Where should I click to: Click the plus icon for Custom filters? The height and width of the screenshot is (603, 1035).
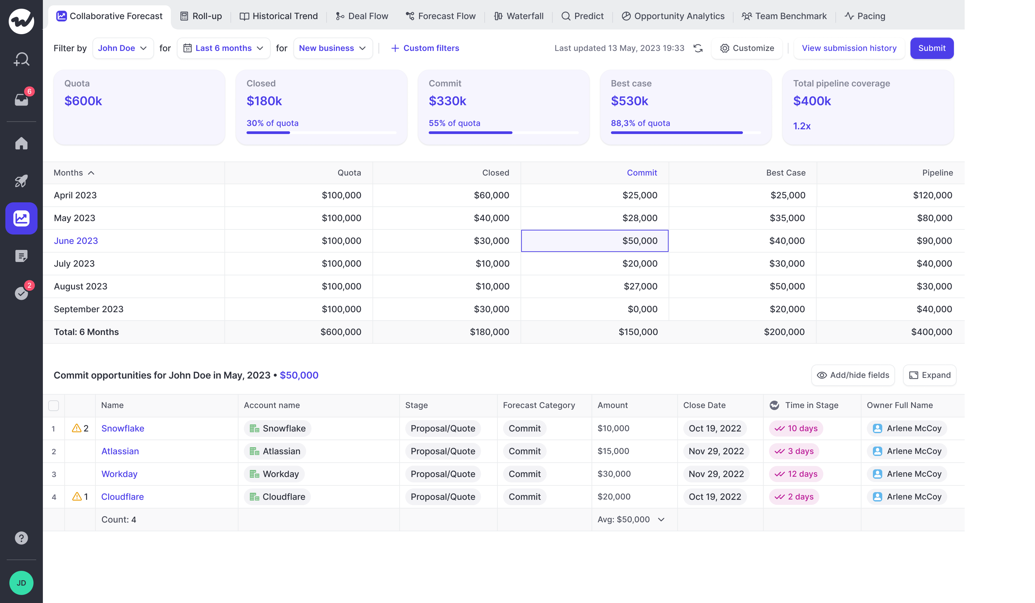pyautogui.click(x=395, y=48)
